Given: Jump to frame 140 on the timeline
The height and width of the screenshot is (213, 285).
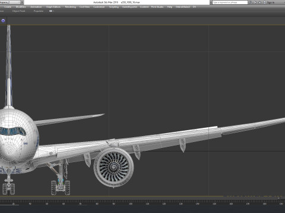Looking at the screenshot, I should (x=197, y=204).
